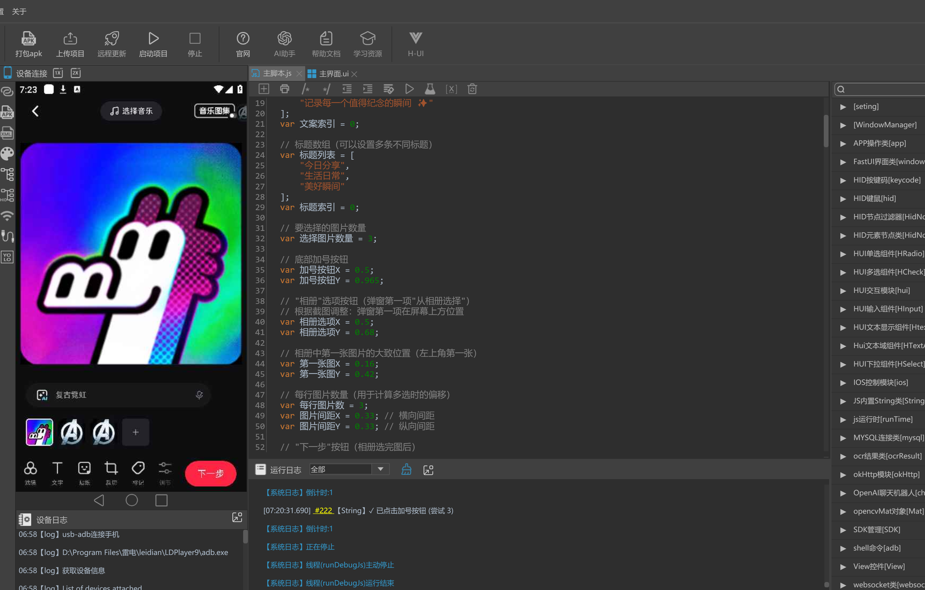The image size is (925, 590).
Task: Click the [x] variable icon
Action: click(x=451, y=89)
